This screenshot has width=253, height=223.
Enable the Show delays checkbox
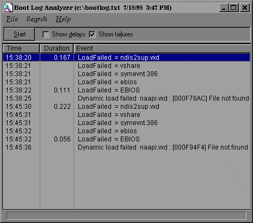point(46,34)
